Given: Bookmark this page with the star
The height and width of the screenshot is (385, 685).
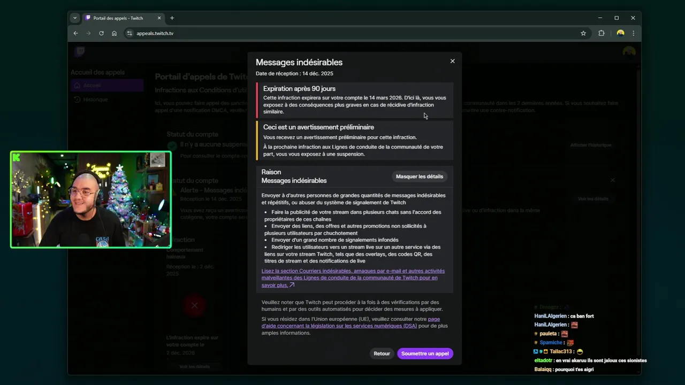Looking at the screenshot, I should point(583,33).
